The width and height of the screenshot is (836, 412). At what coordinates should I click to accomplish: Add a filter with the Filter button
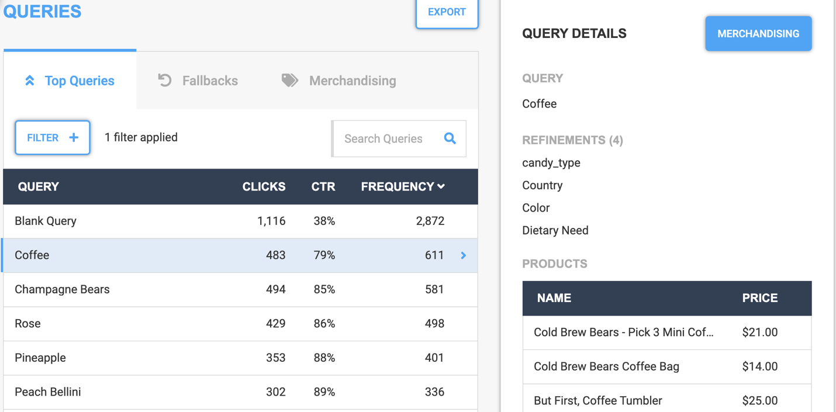(x=53, y=137)
